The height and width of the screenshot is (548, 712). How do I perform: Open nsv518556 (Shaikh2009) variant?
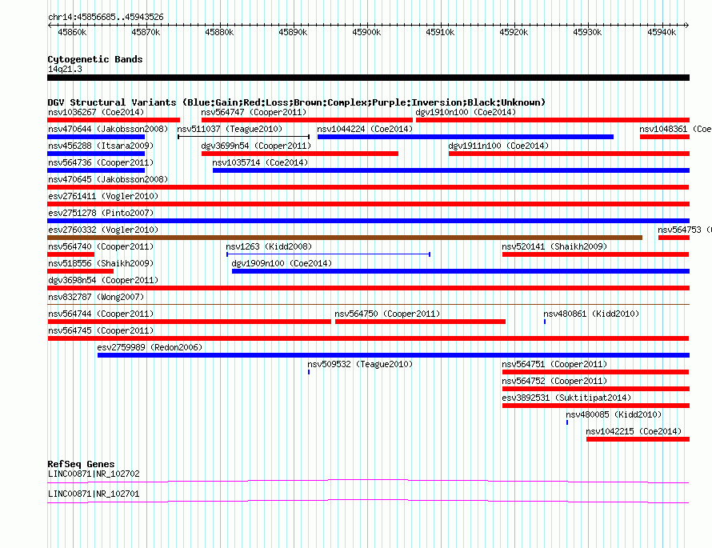(80, 271)
